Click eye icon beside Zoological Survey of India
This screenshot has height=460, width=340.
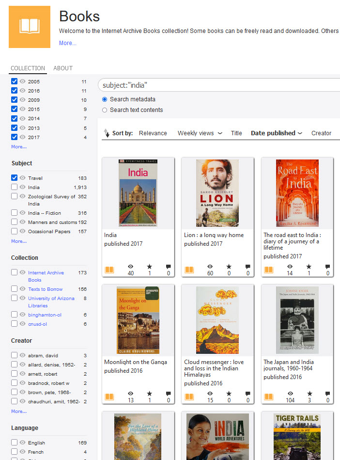coord(23,196)
